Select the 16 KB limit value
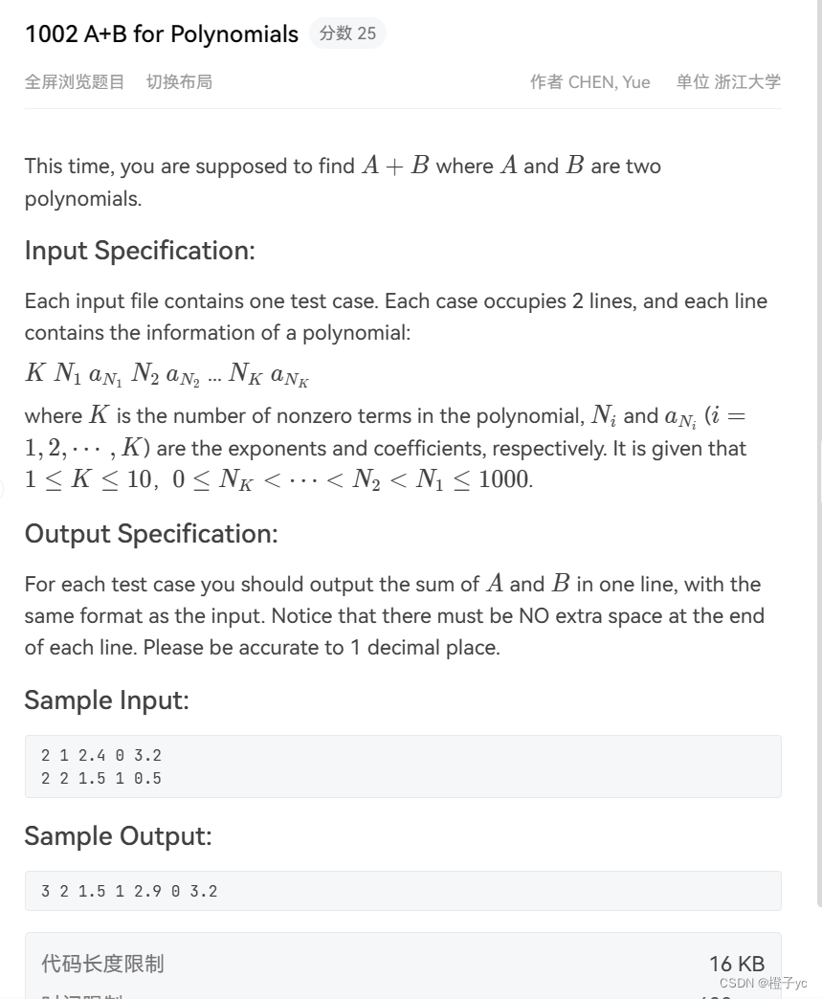This screenshot has width=822, height=999. [x=737, y=964]
